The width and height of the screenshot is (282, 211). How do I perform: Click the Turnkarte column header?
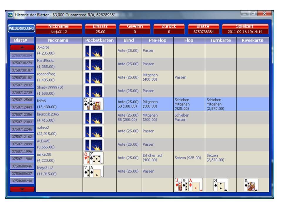pyautogui.click(x=221, y=40)
